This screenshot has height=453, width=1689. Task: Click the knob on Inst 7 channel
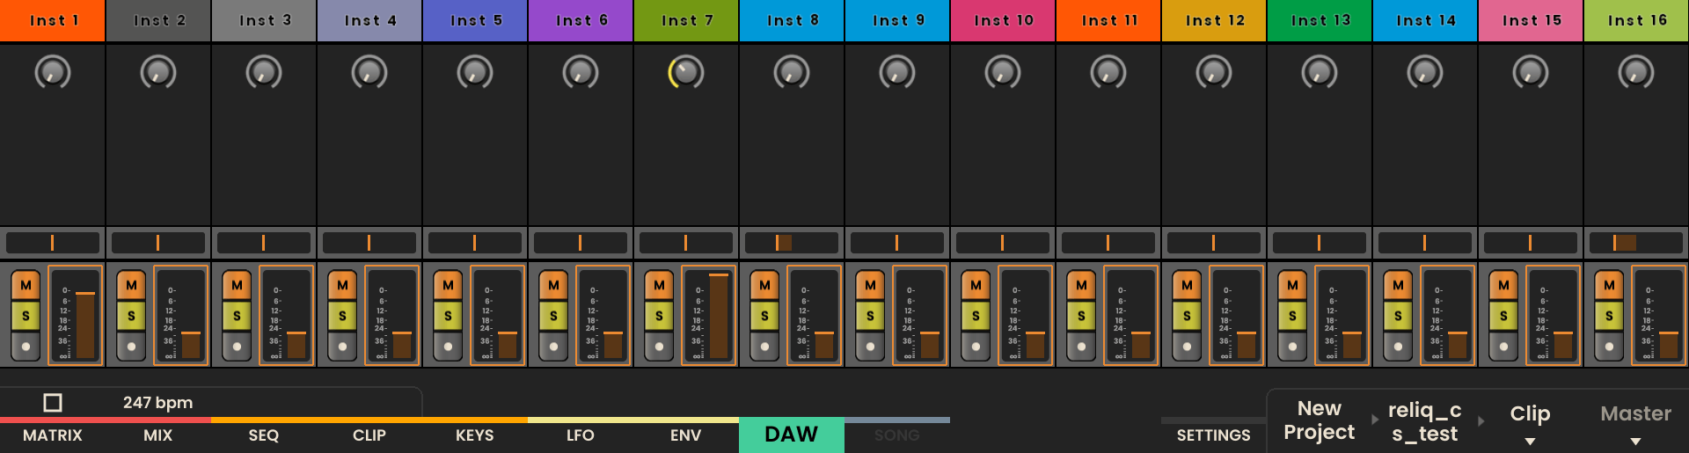pos(686,72)
